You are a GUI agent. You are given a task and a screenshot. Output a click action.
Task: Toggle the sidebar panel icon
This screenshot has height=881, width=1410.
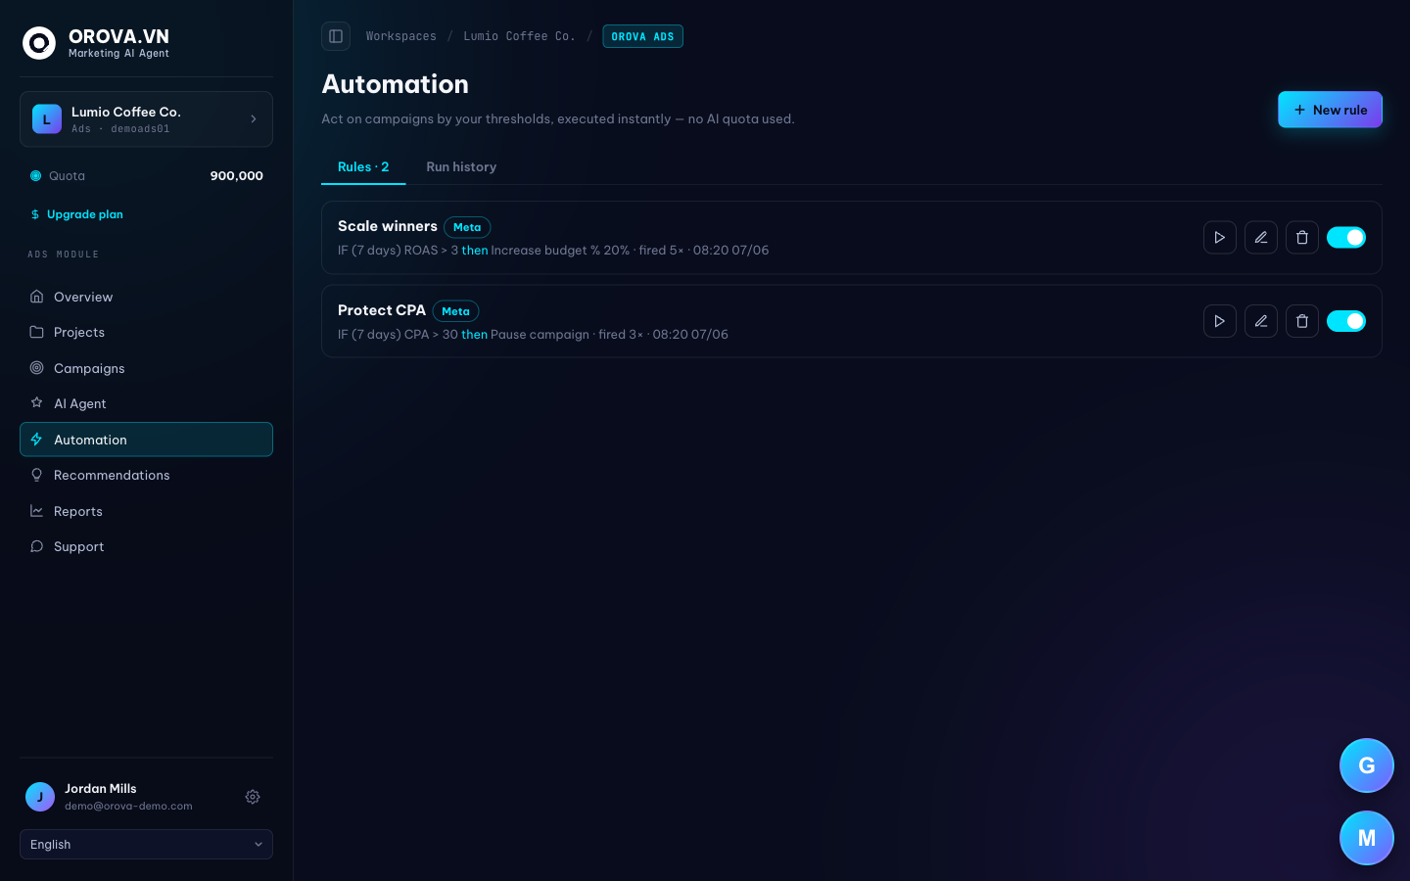(336, 36)
